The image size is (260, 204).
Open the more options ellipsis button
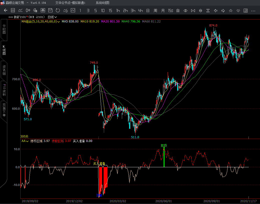(x=253, y=10)
